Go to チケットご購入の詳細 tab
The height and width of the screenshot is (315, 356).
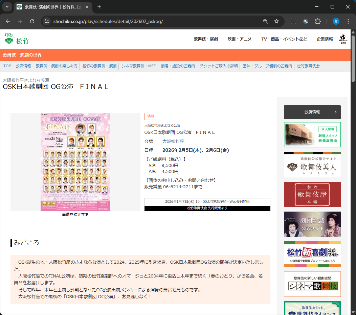tap(219, 66)
